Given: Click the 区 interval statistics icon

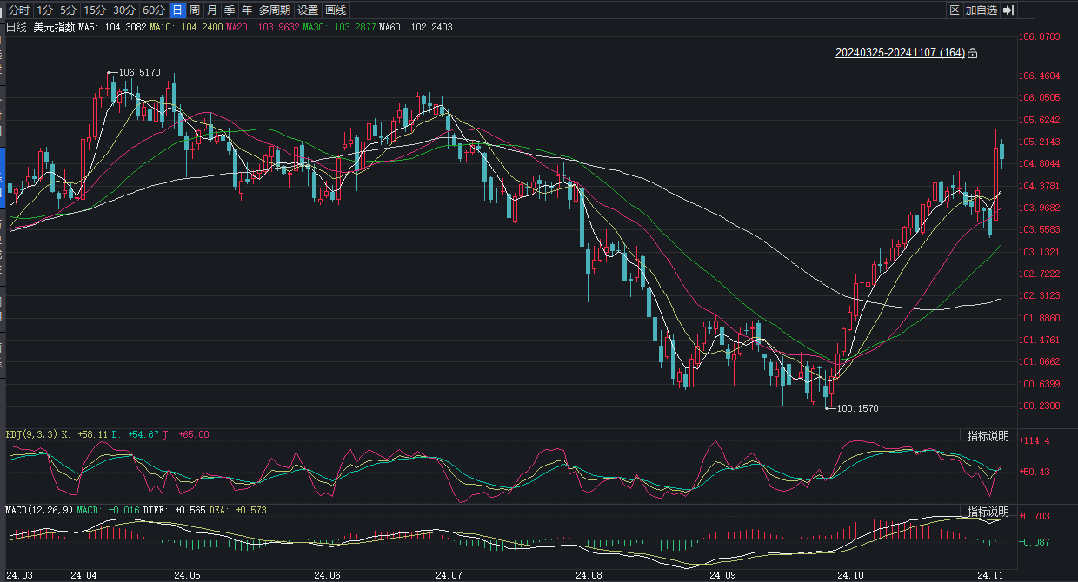Looking at the screenshot, I should coord(954,10).
